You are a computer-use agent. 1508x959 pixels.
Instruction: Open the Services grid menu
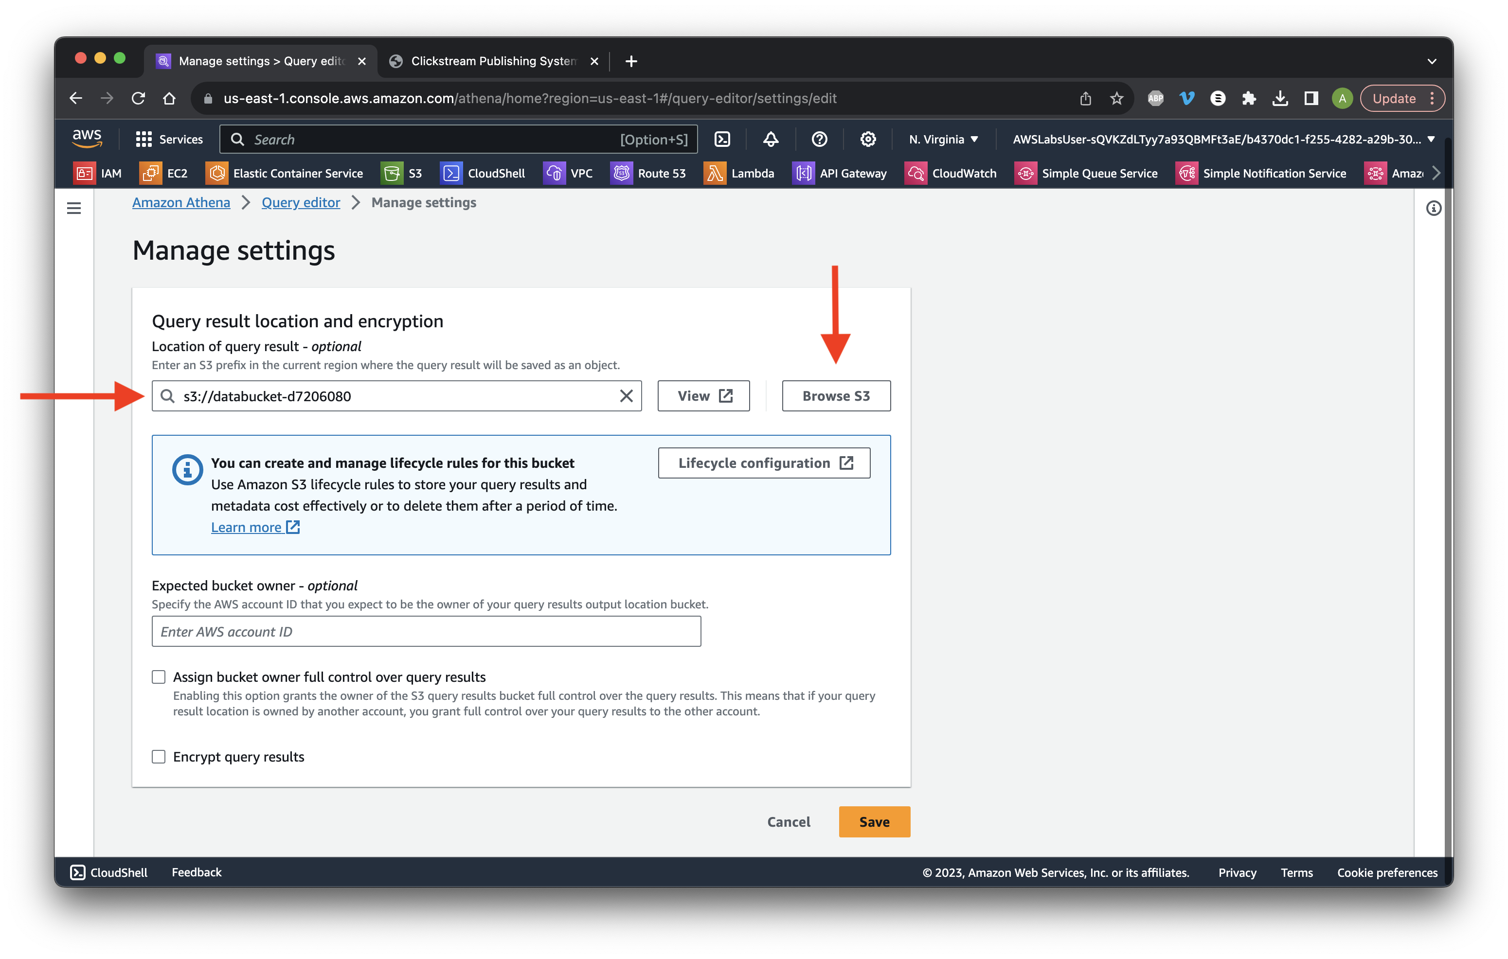tap(169, 139)
